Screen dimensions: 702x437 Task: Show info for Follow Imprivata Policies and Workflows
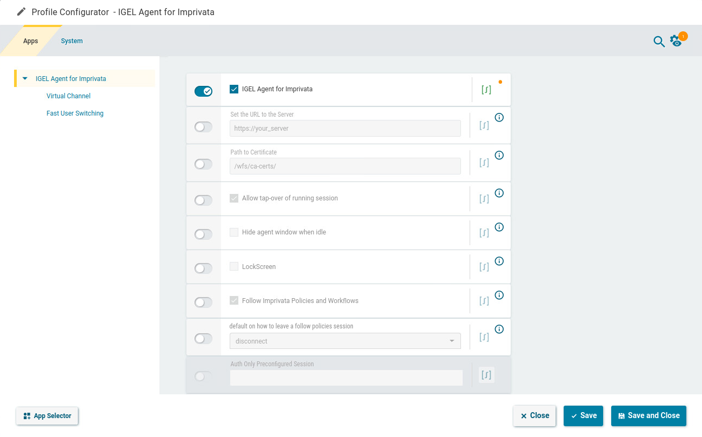[x=499, y=295]
